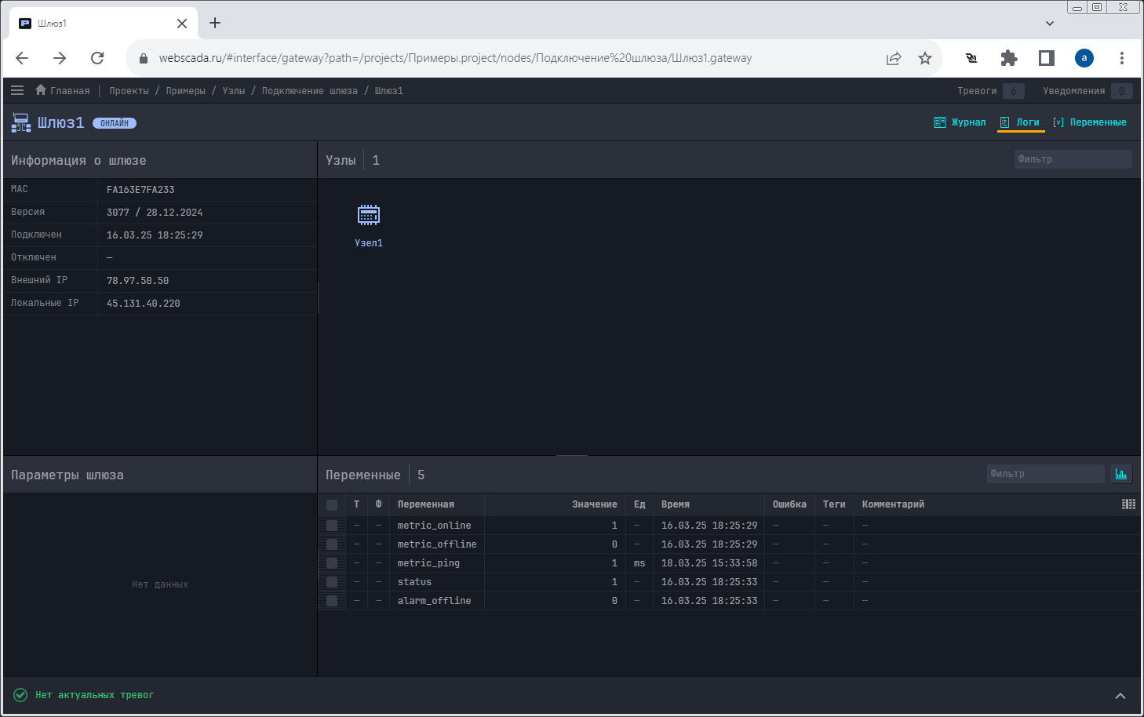
Task: Open the Переменные link
Action: [x=1090, y=122]
